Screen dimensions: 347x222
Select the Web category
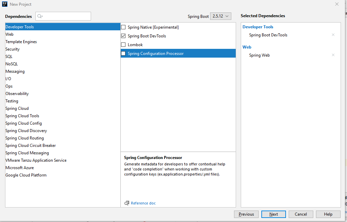click(x=63, y=34)
